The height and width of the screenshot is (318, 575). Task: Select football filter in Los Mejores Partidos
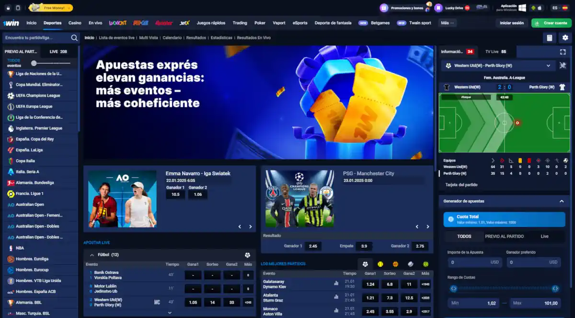366,264
